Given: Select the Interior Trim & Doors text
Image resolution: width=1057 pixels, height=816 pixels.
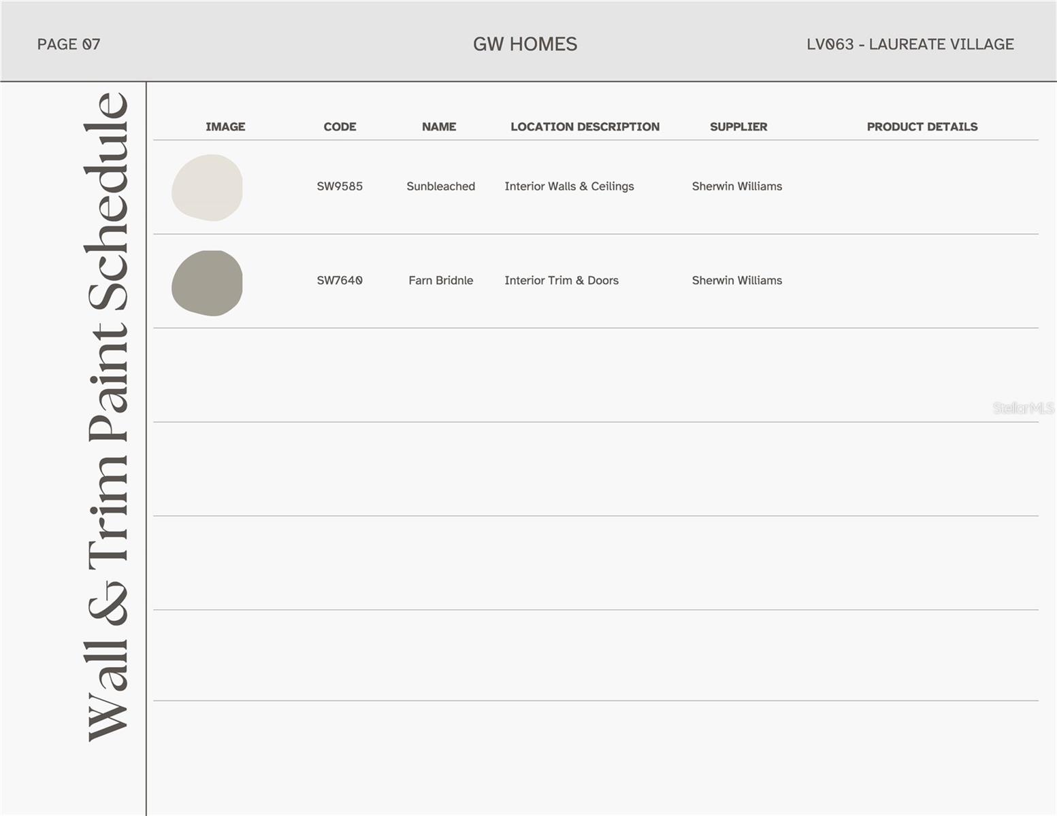Looking at the screenshot, I should [562, 280].
